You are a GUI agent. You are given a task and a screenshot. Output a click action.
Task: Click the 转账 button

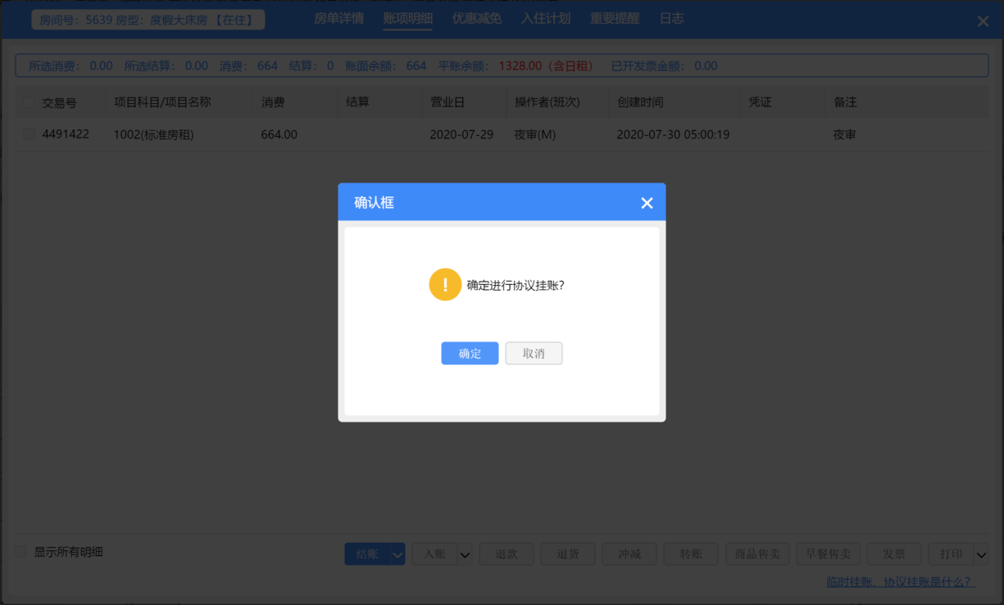pyautogui.click(x=691, y=554)
